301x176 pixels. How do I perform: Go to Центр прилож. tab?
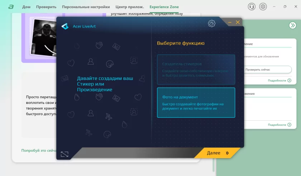coord(130,7)
